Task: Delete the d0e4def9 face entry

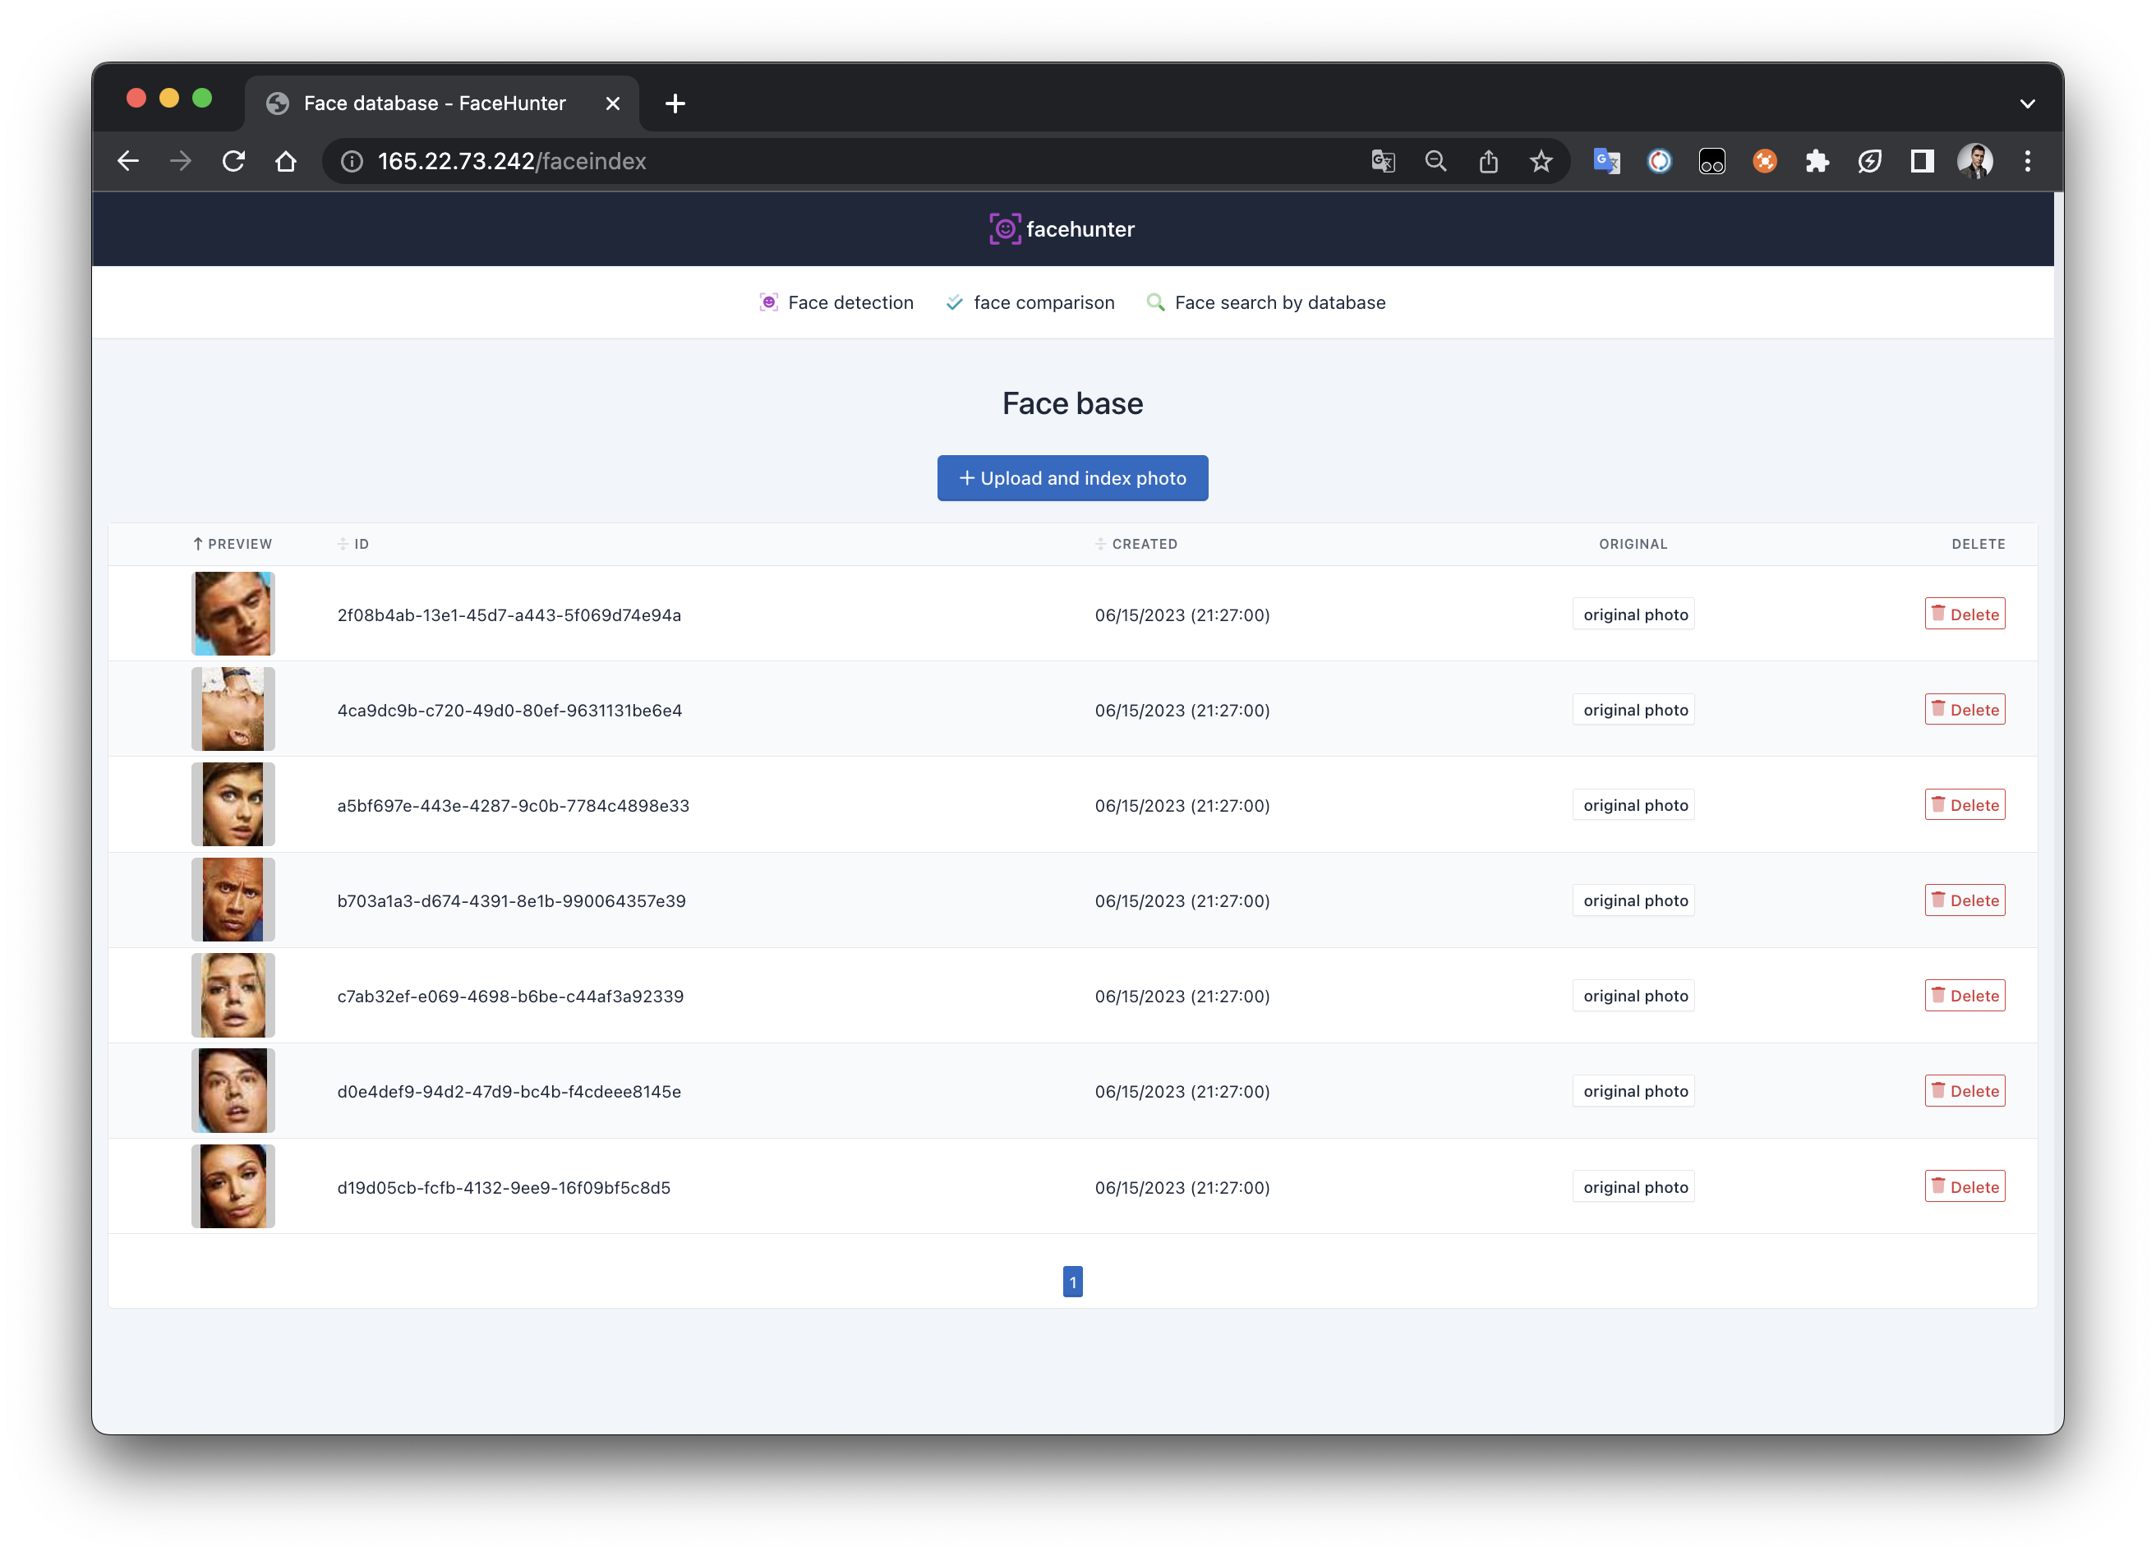Action: [1965, 1091]
